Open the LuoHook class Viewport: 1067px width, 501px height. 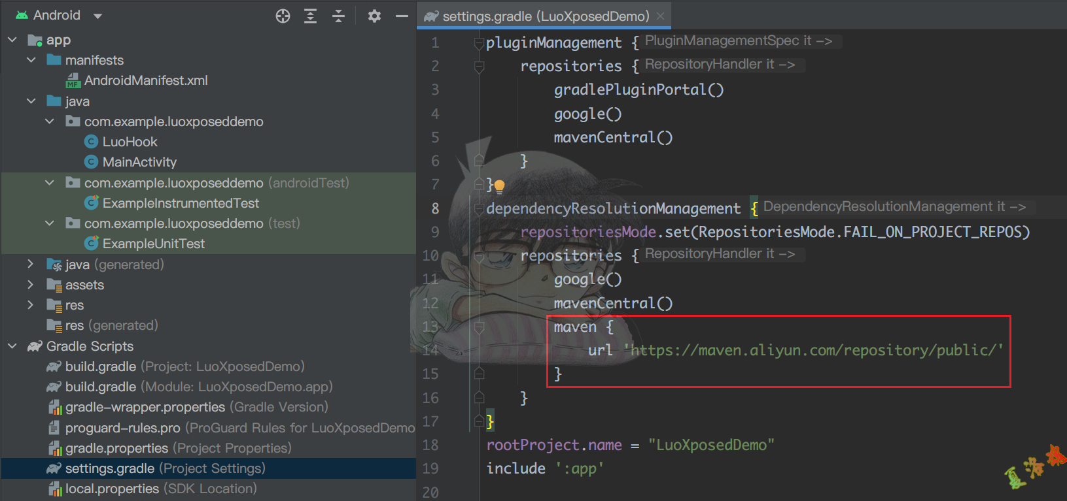[x=130, y=142]
